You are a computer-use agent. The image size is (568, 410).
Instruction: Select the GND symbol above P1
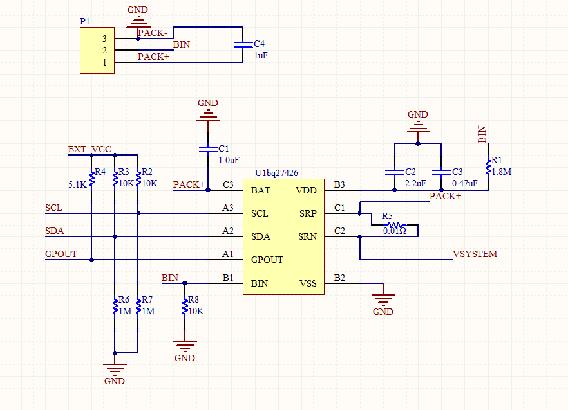coord(138,21)
